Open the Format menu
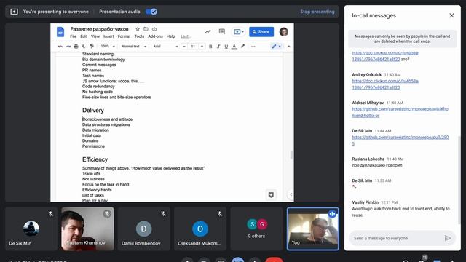466x262 pixels. [124, 36]
